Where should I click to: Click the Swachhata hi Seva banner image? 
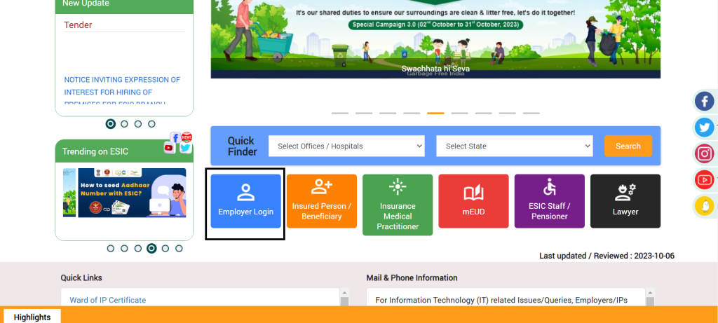435,39
